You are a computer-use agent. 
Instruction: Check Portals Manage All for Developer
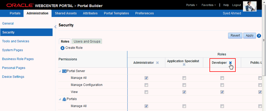click(222, 106)
